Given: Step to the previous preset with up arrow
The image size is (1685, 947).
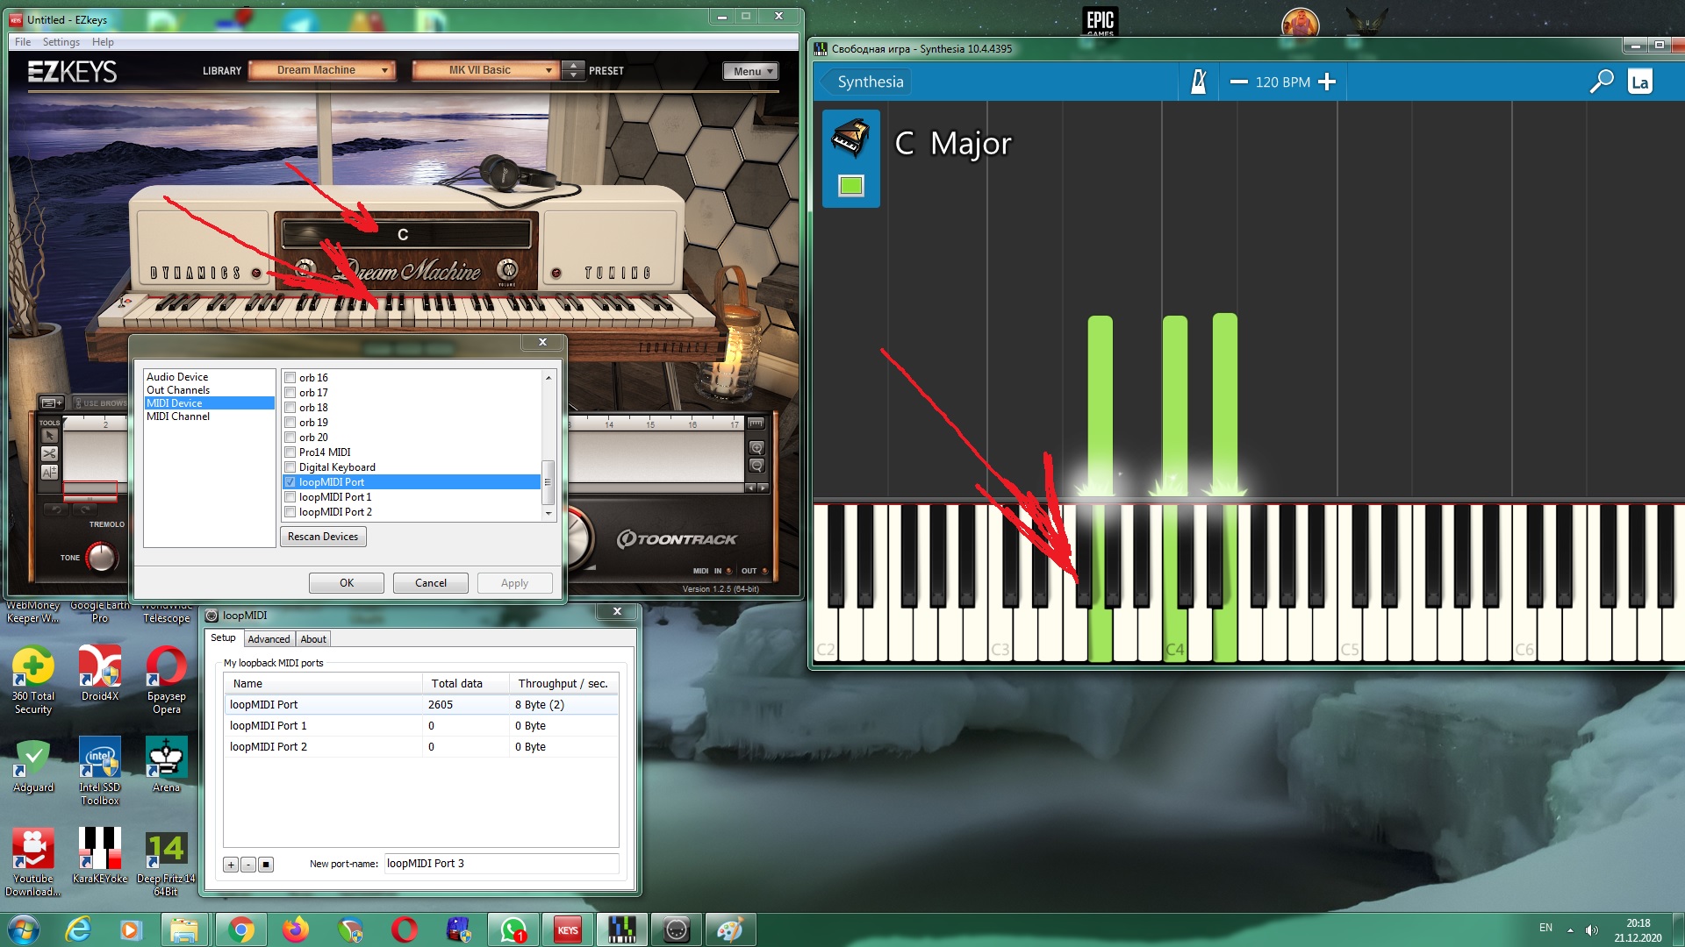Looking at the screenshot, I should (573, 65).
